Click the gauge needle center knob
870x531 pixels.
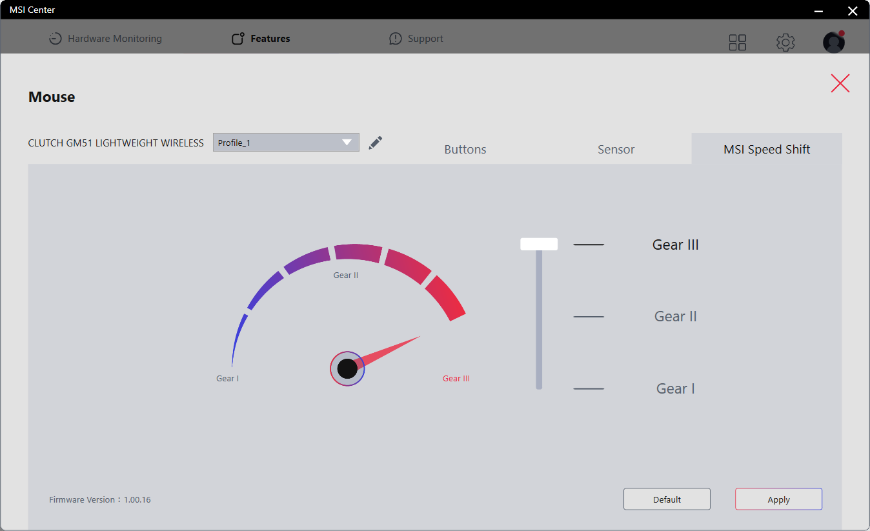[x=347, y=369]
